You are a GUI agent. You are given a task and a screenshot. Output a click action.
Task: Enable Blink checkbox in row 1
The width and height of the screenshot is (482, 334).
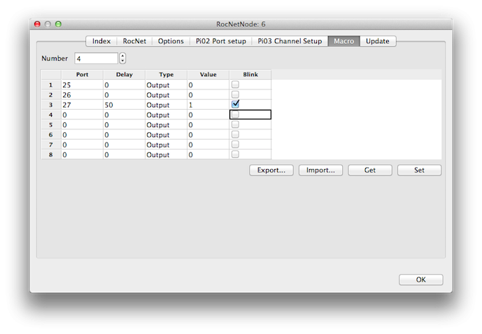click(x=236, y=85)
